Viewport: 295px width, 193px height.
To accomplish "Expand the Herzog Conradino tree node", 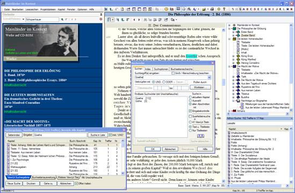I will [x=234, y=63].
